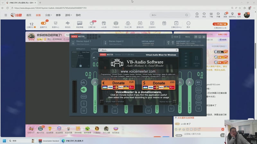This screenshot has width=257, height=144.
Task: Click the EUR Donate button
Action: pyautogui.click(x=118, y=85)
